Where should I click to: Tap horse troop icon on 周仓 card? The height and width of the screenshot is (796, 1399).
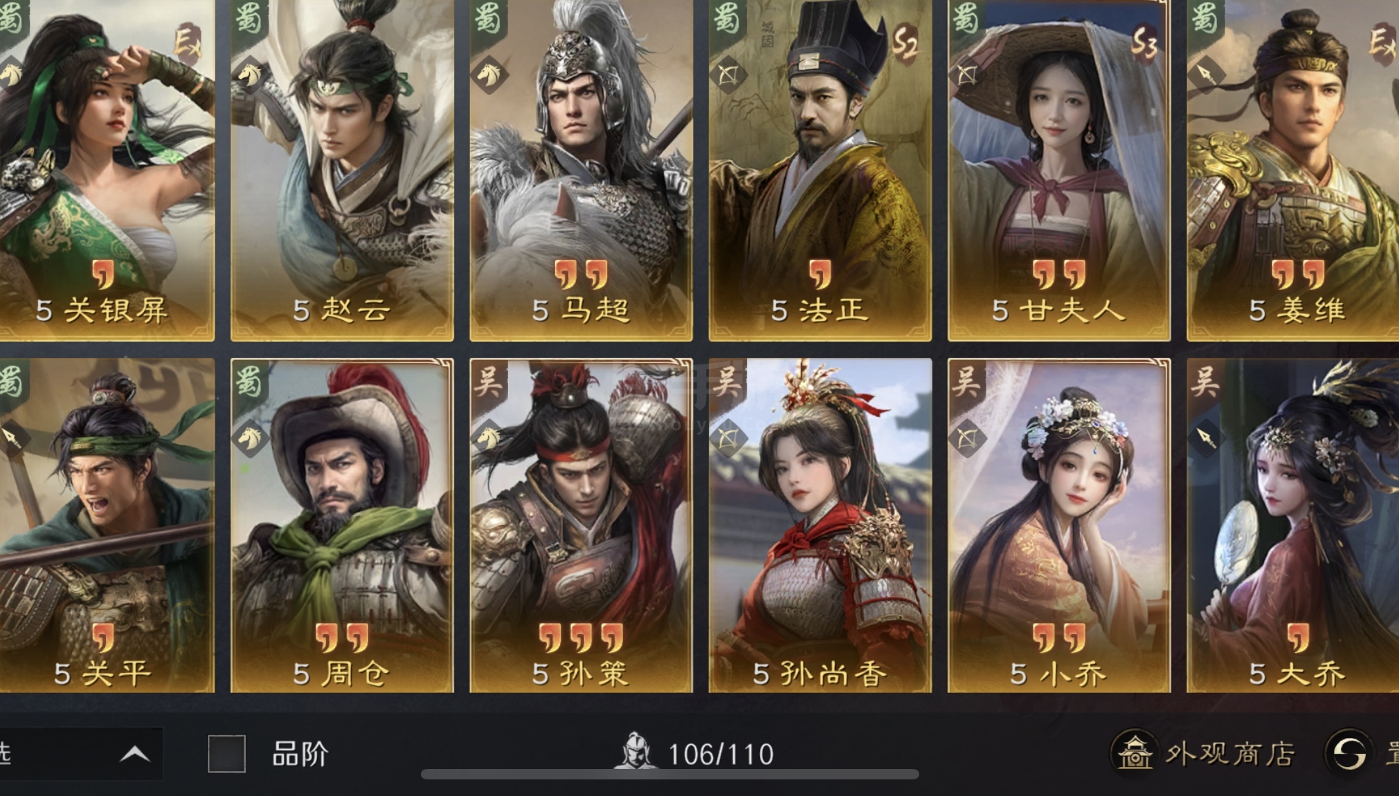click(250, 437)
